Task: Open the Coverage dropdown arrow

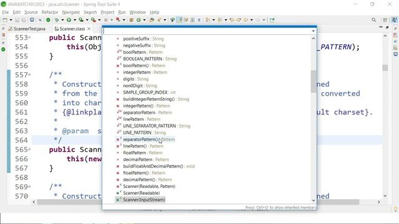Action: pyautogui.click(x=87, y=20)
